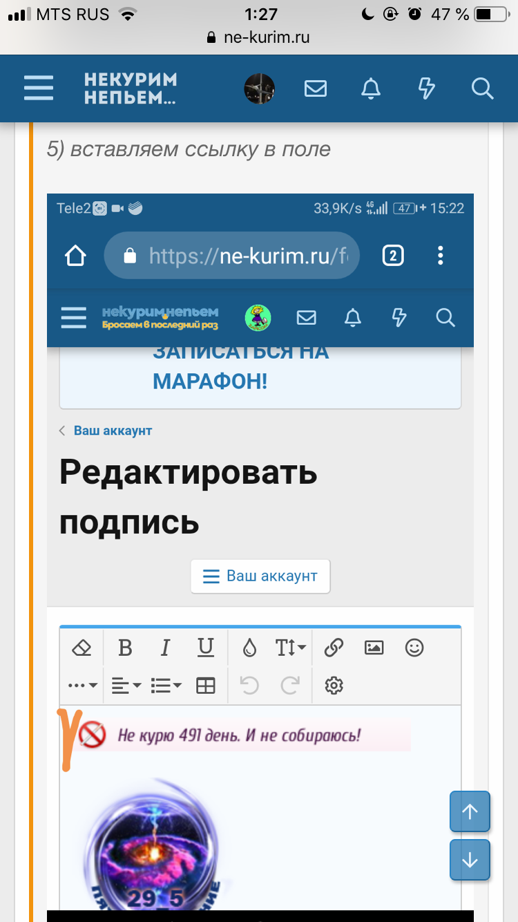Expand the list type dropdown
The height and width of the screenshot is (922, 518).
pyautogui.click(x=166, y=686)
